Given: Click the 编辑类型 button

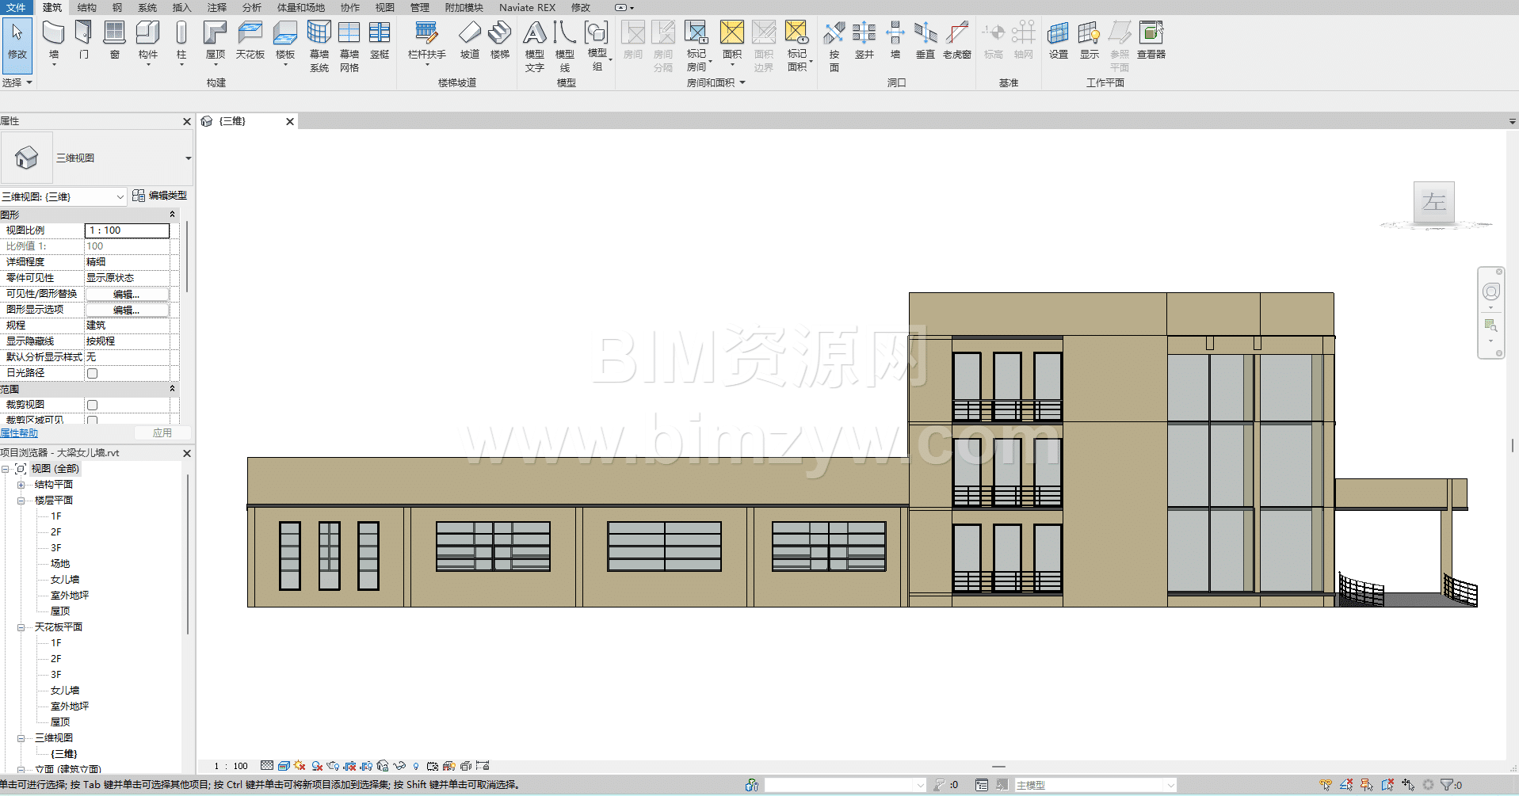Looking at the screenshot, I should pos(160,196).
